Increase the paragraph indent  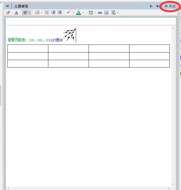click(60, 13)
